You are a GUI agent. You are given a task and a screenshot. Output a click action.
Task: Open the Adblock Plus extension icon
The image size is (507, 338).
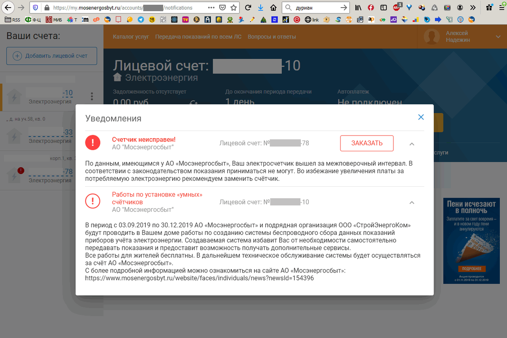[397, 7]
